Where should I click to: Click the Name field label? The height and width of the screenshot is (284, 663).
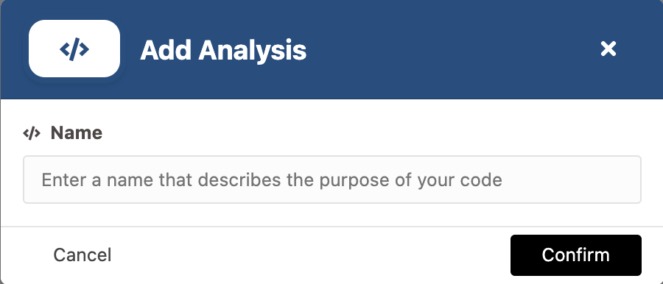[77, 133]
